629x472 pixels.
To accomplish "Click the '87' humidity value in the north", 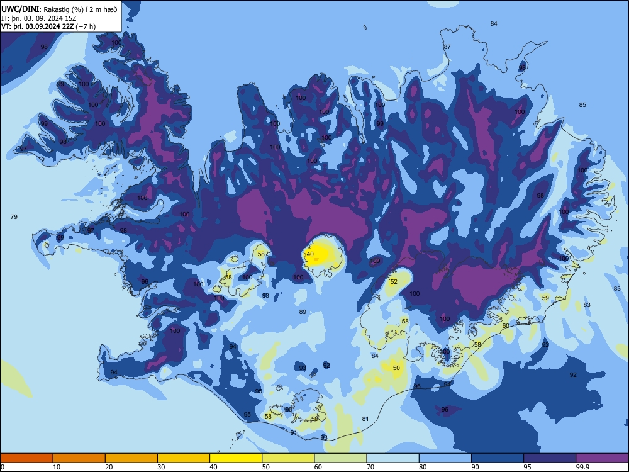I will coord(447,47).
